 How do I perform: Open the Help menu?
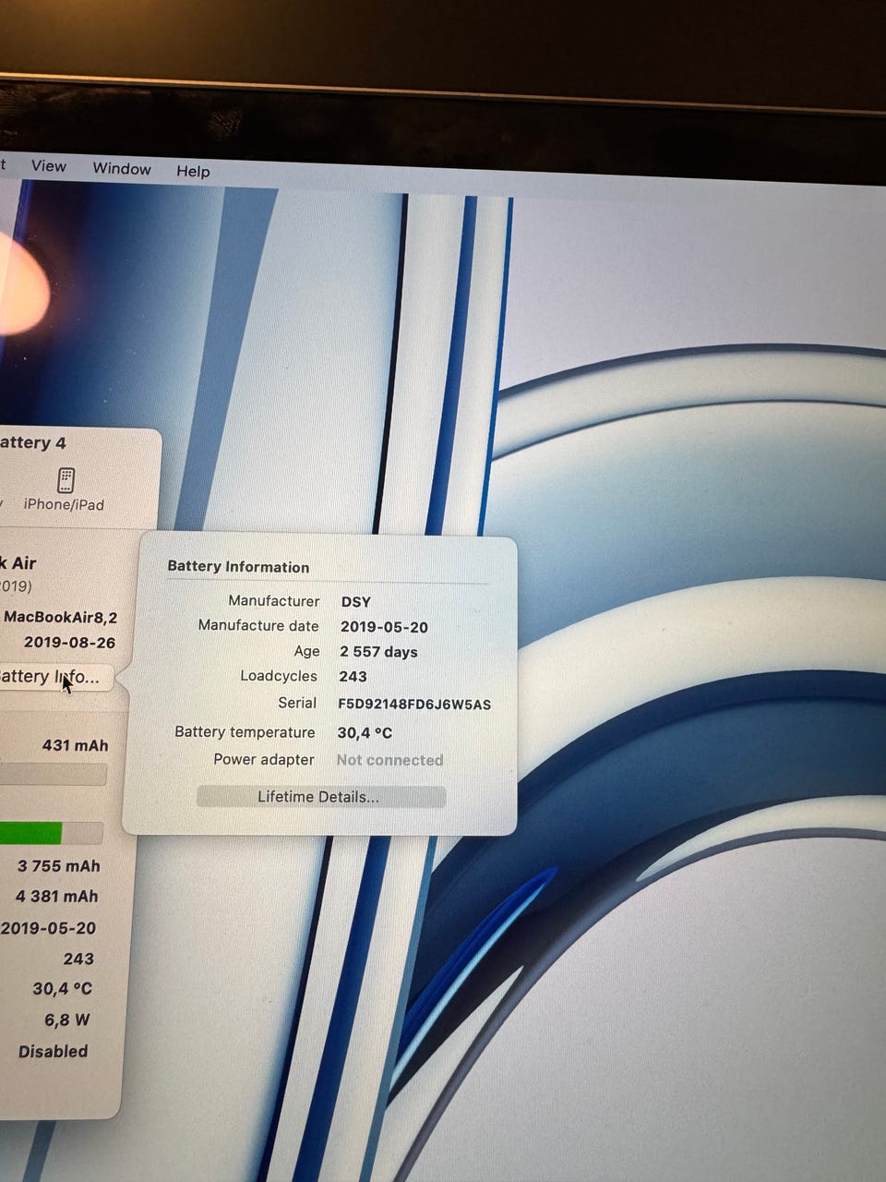pos(193,171)
